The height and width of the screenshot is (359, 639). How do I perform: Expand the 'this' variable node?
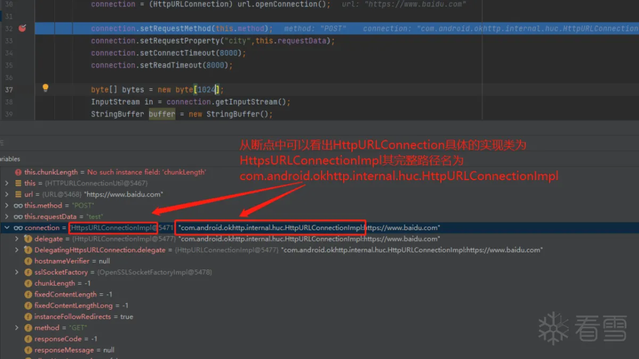point(7,183)
